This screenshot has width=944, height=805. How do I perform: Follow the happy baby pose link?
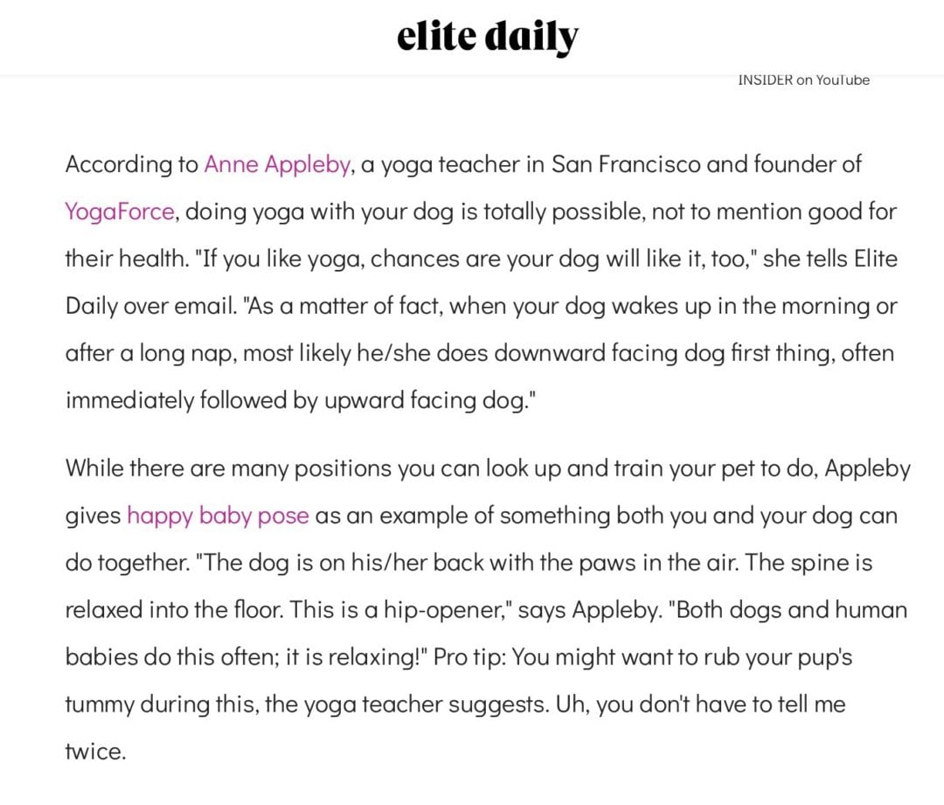218,516
